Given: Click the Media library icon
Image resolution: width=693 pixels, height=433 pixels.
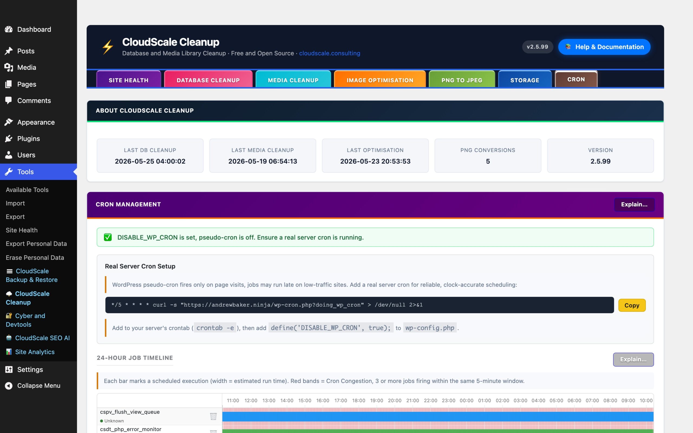Looking at the screenshot, I should [x=9, y=68].
